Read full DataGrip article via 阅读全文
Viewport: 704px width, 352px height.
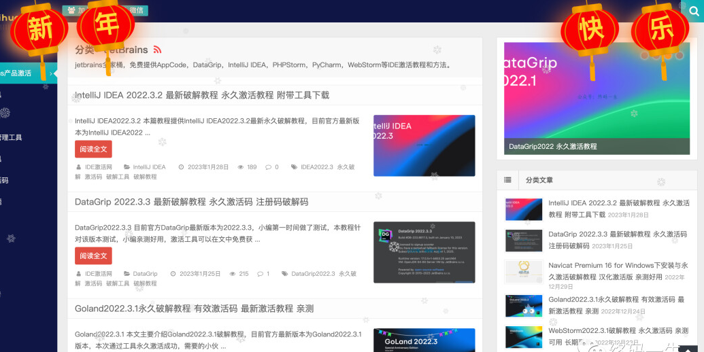click(93, 256)
